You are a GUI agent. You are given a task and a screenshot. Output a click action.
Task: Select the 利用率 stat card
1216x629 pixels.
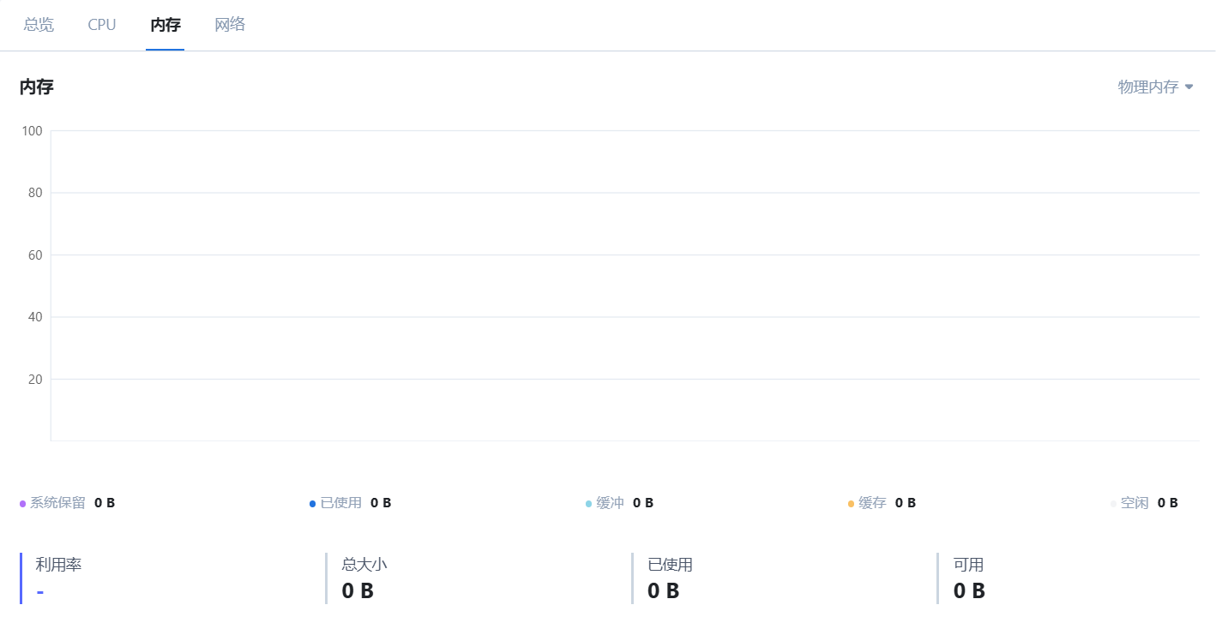[x=172, y=578]
